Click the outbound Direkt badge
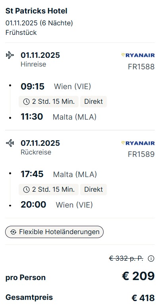The width and height of the screenshot is (156, 307). [x=93, y=102]
